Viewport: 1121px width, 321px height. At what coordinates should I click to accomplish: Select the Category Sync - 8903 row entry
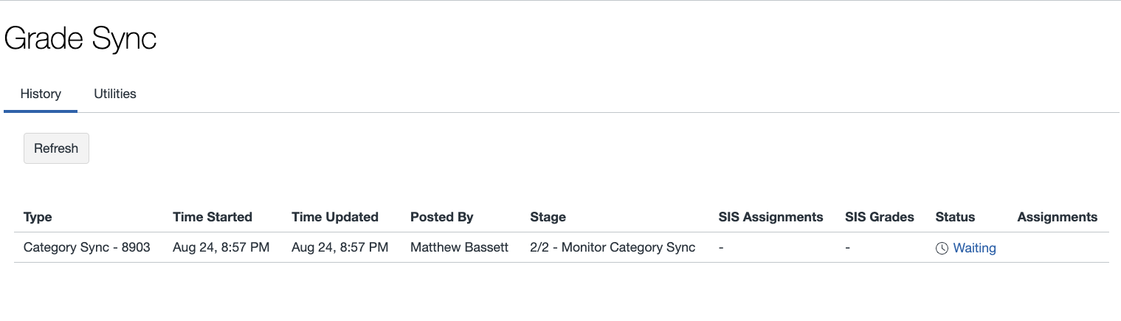click(x=87, y=247)
